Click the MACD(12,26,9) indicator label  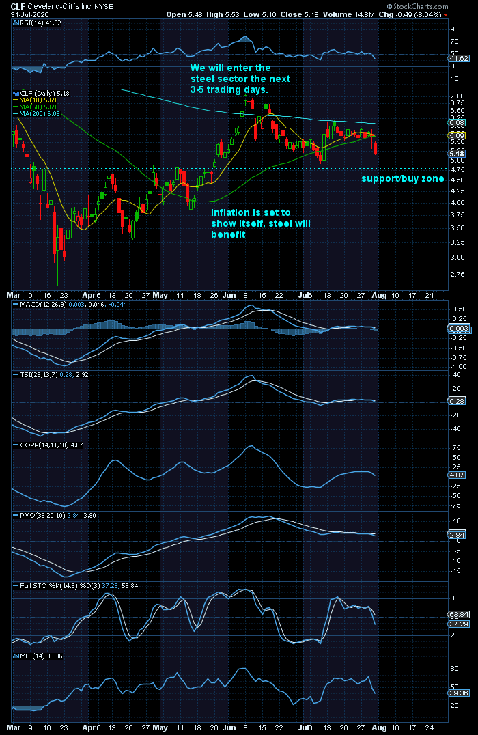70,304
